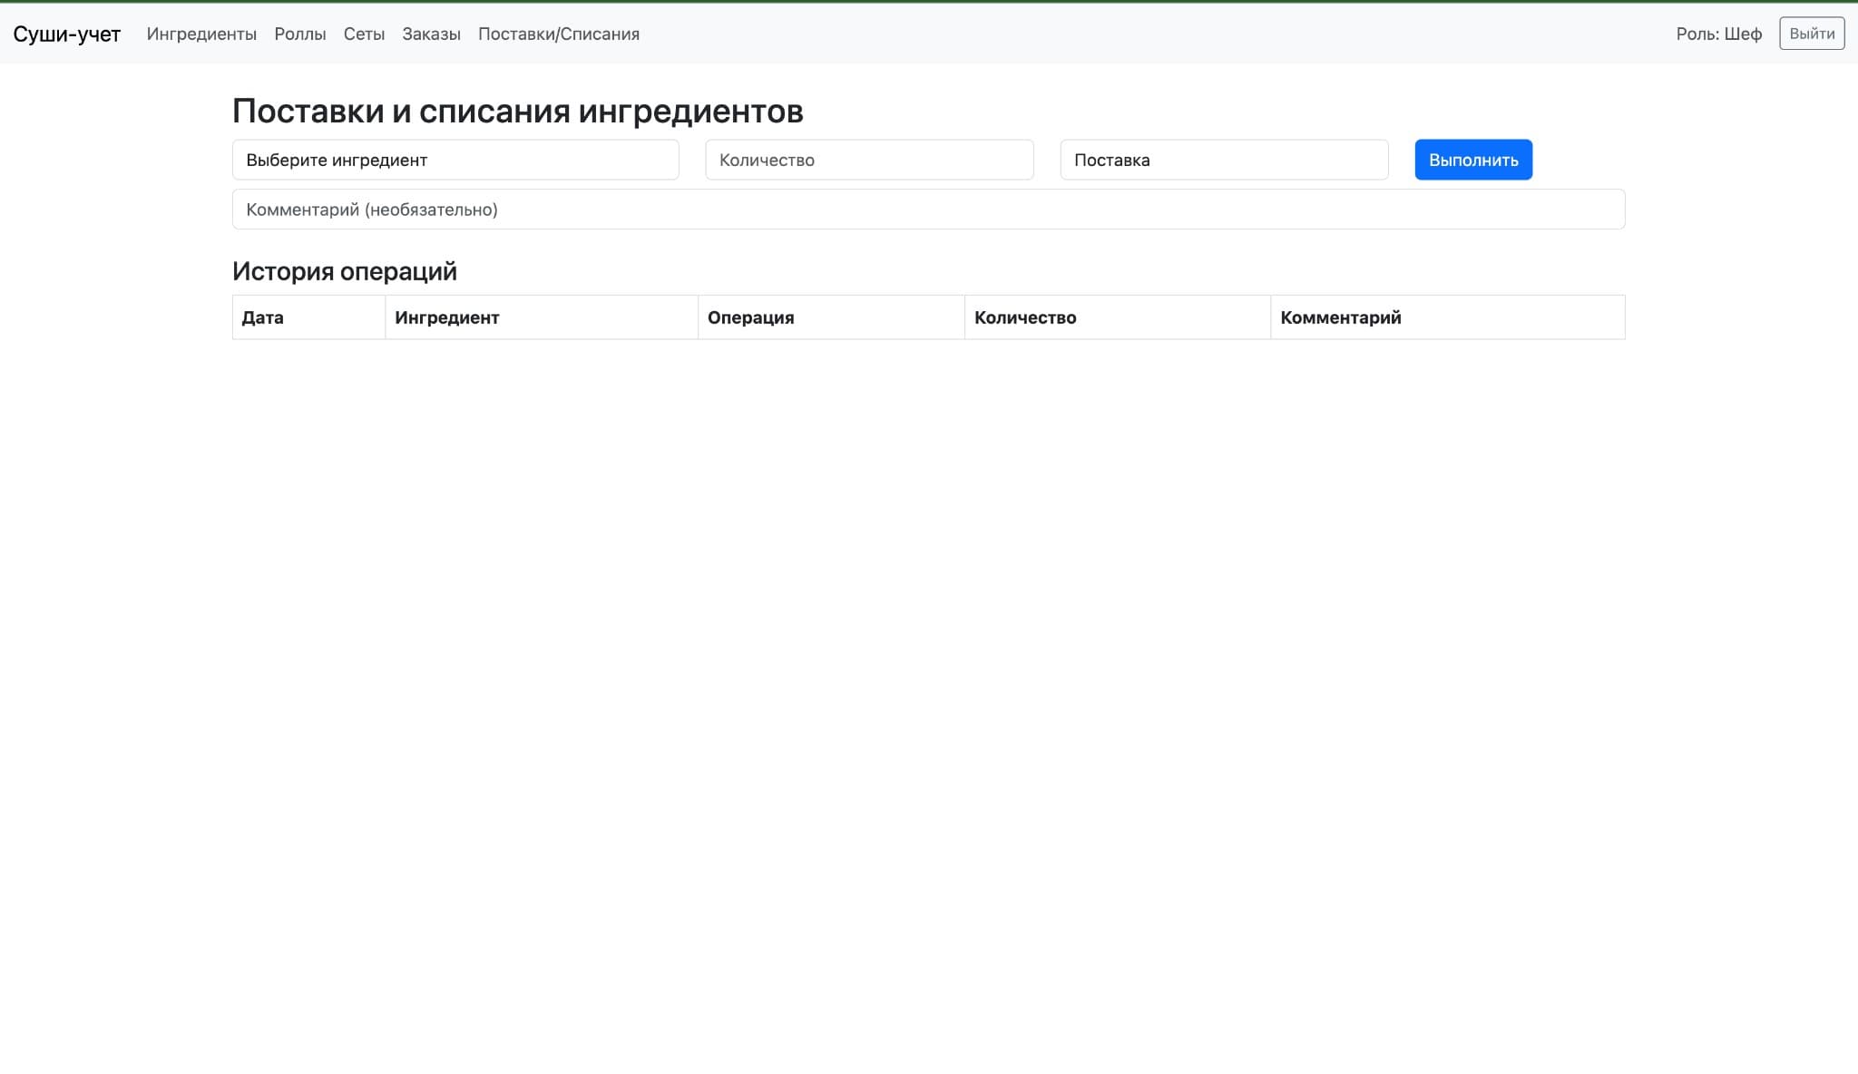1858x1074 pixels.
Task: Click the Суши-учет brand logo link
Action: pos(66,34)
